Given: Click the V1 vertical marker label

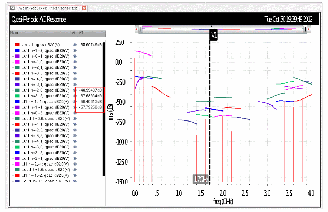Looking at the screenshot, I should click(214, 35).
